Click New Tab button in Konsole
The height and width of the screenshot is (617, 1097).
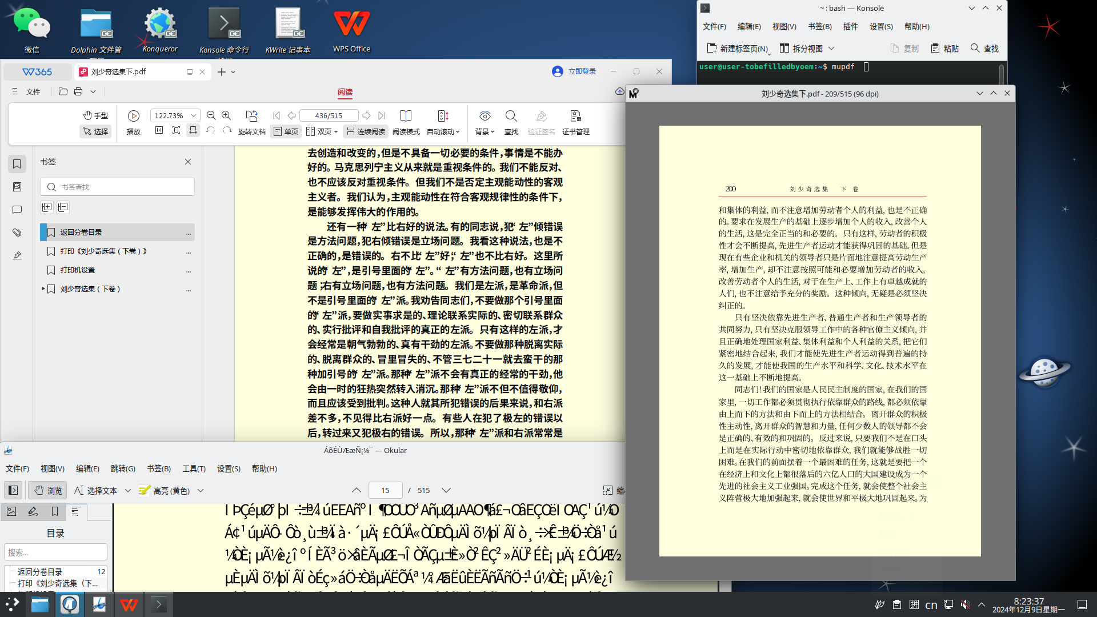(x=737, y=49)
